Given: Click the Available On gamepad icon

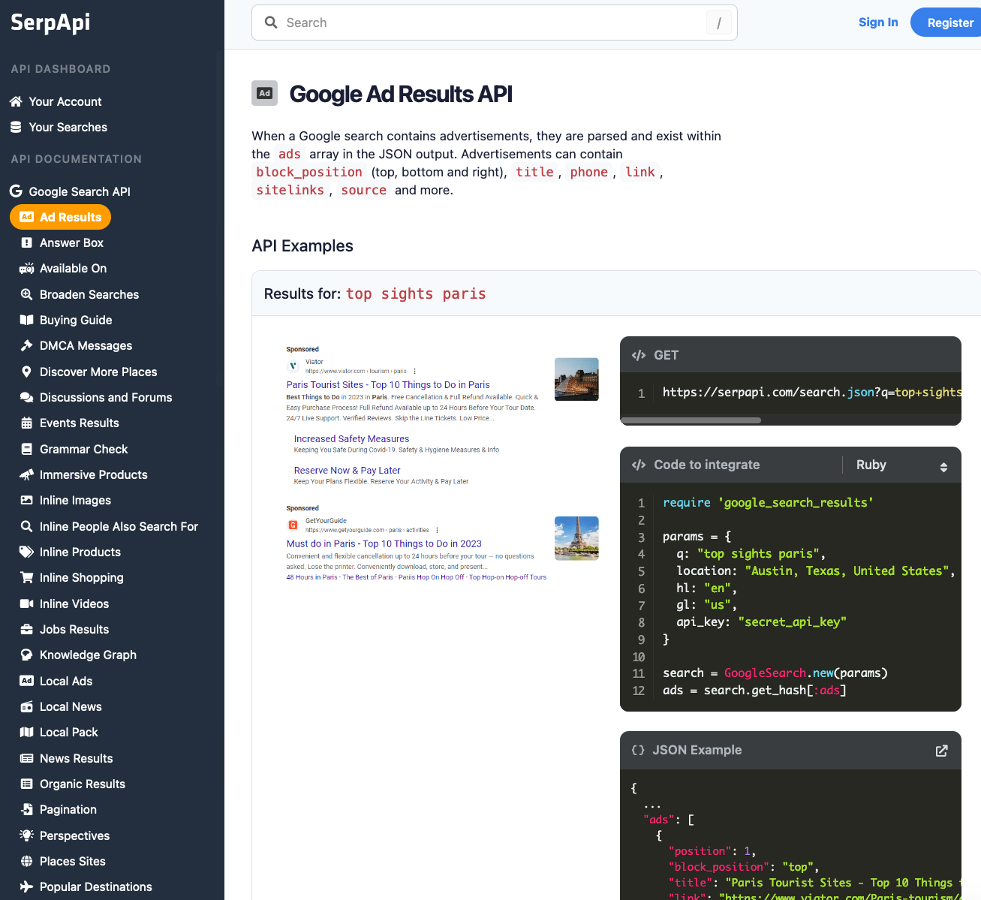Looking at the screenshot, I should click(x=26, y=268).
